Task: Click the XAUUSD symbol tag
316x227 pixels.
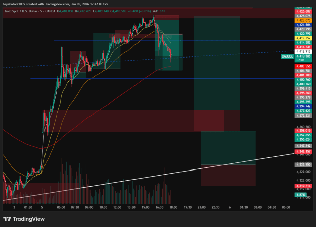Action: tap(287, 56)
